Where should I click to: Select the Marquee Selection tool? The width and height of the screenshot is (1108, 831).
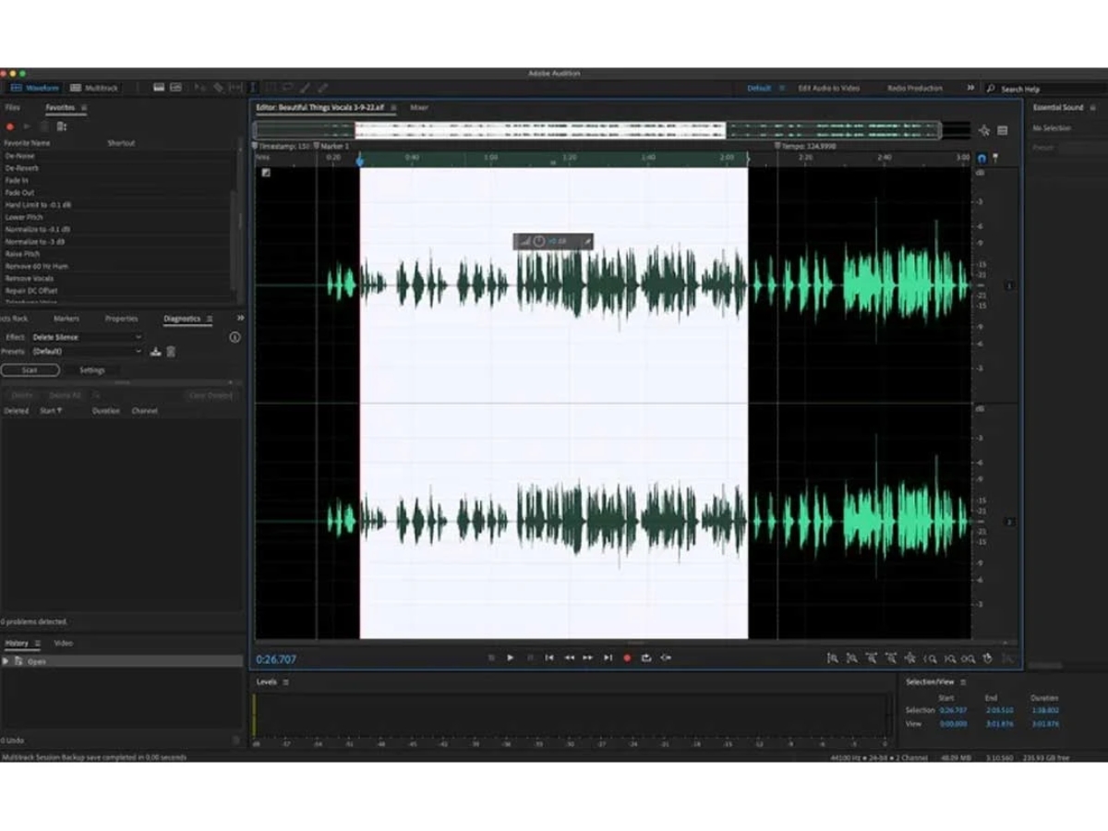click(271, 88)
